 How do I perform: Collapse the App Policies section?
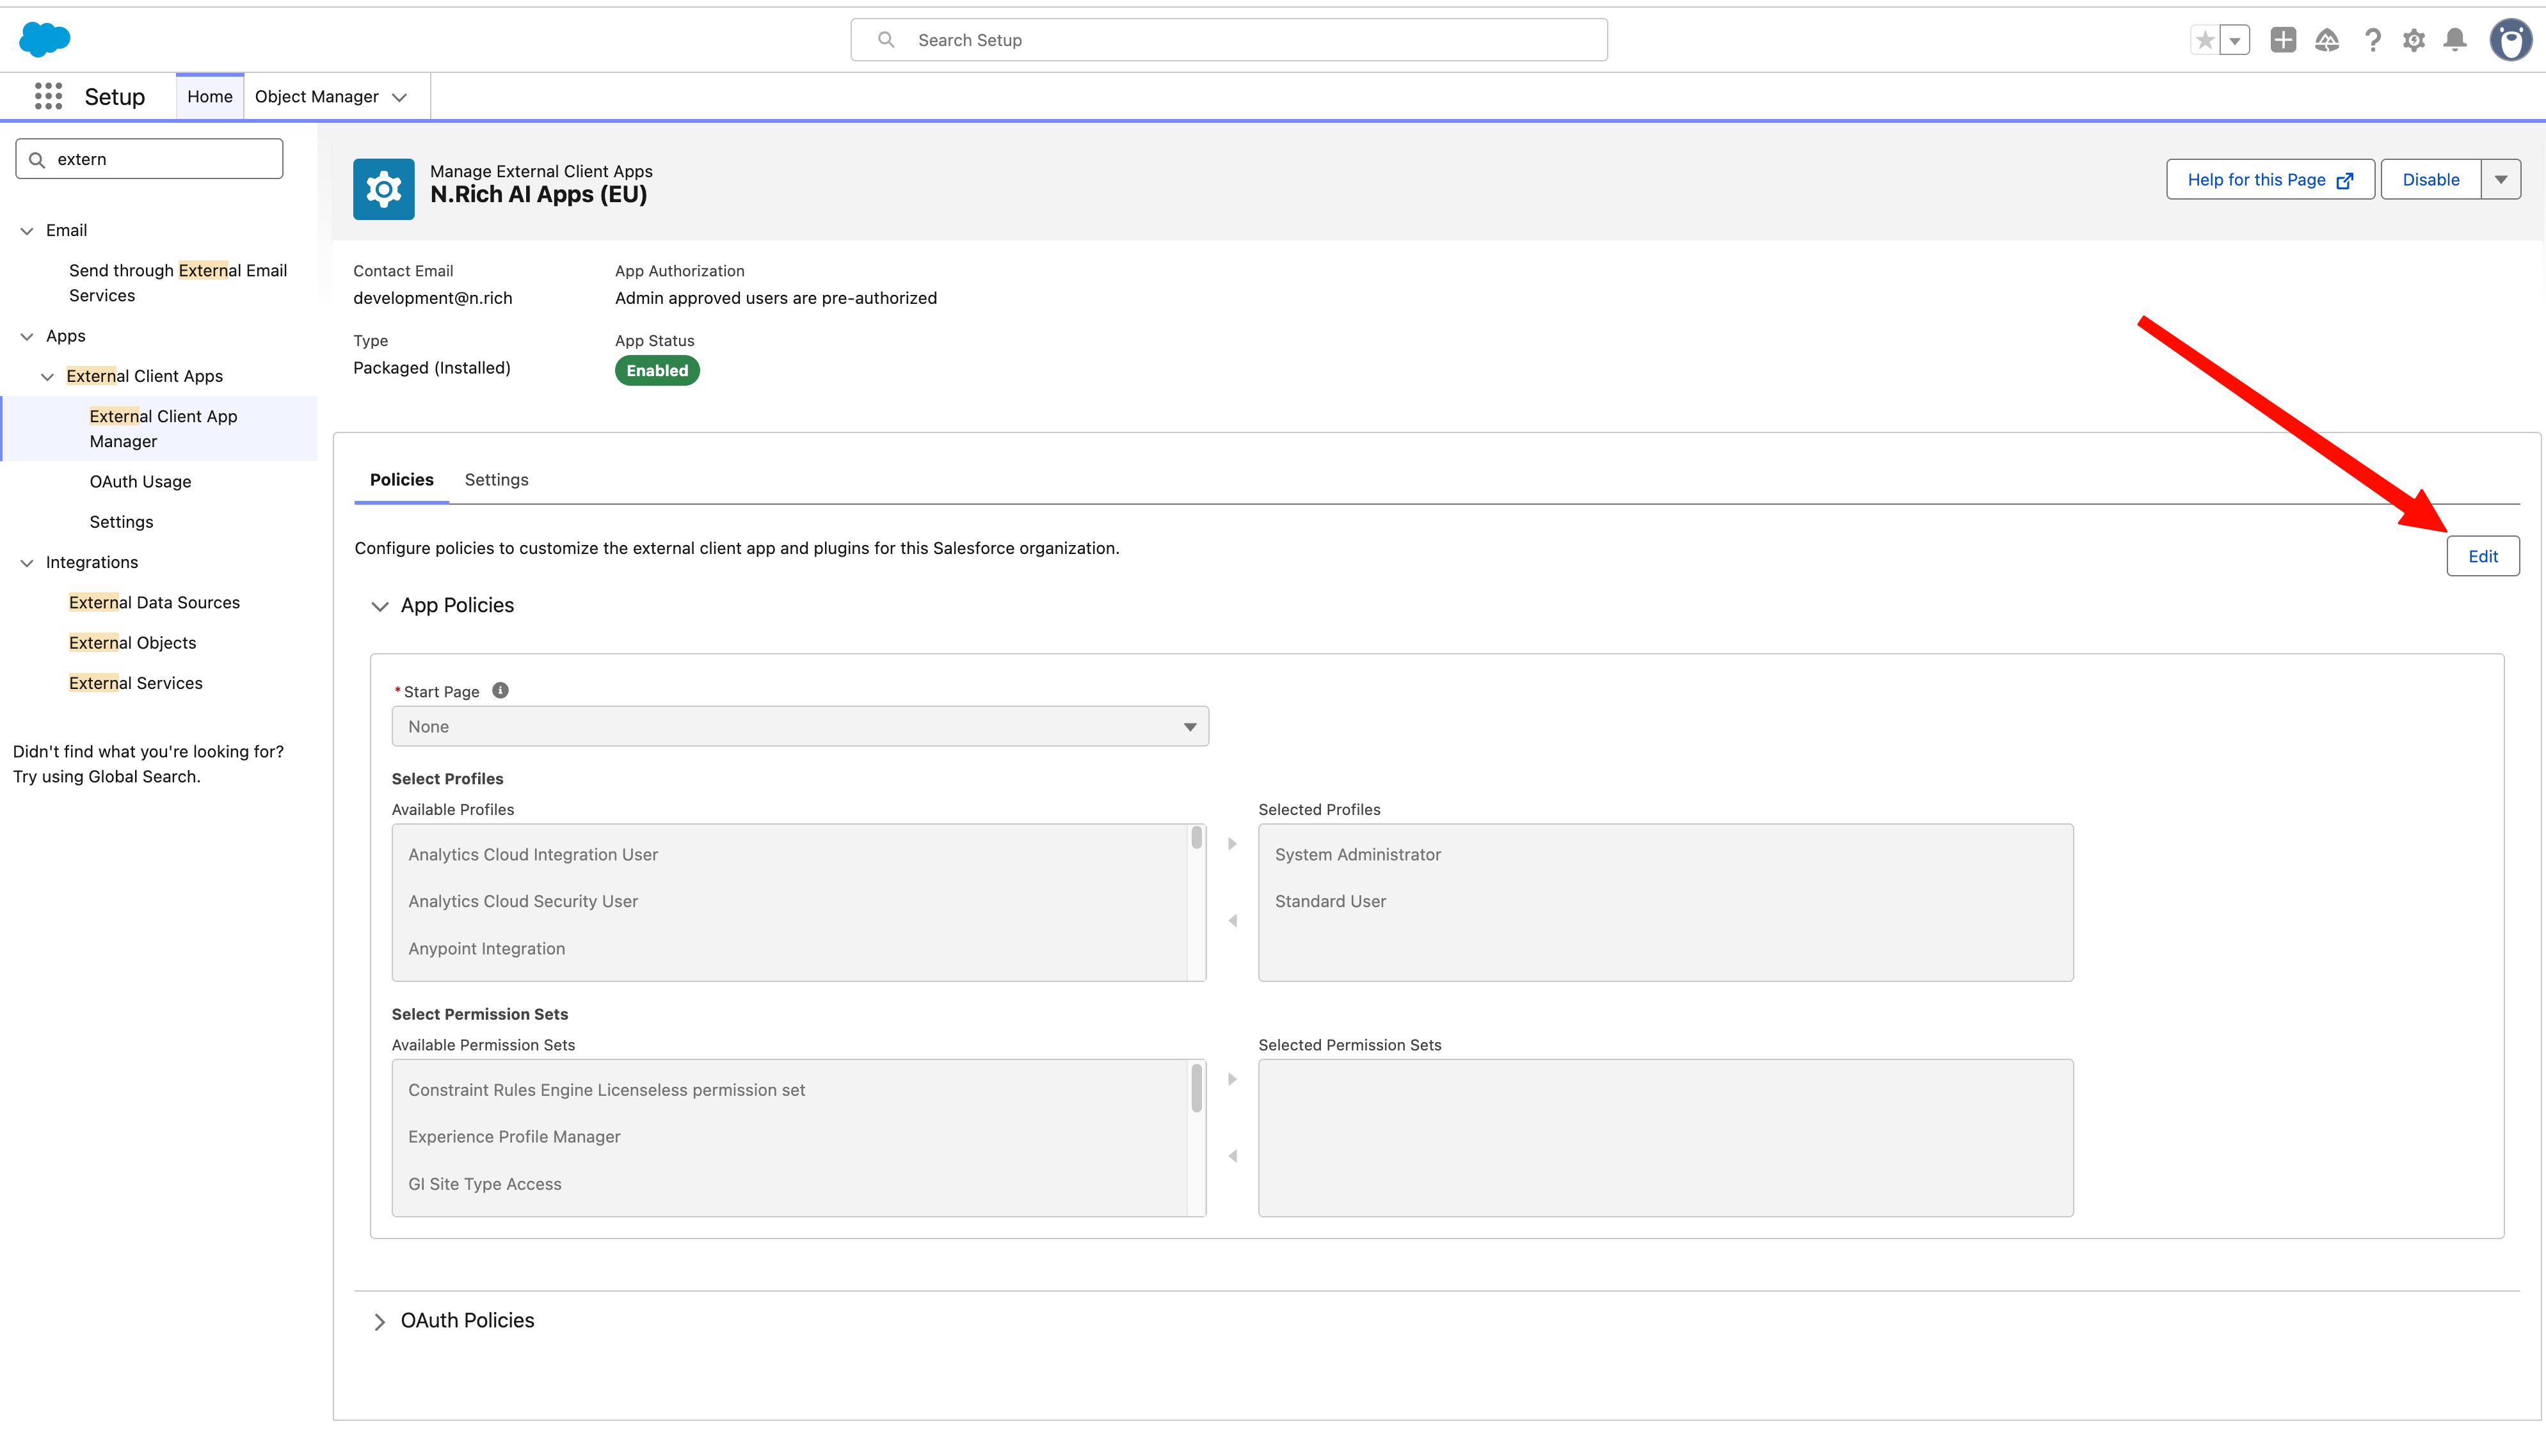[380, 606]
